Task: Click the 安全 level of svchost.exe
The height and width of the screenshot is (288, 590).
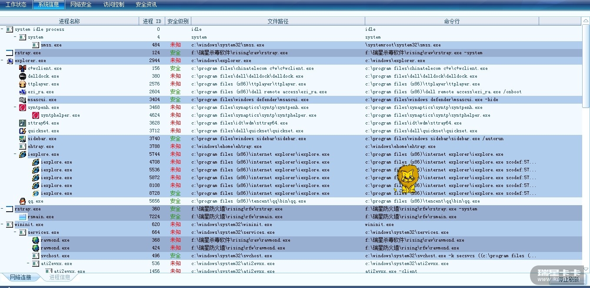Action: 175,256
